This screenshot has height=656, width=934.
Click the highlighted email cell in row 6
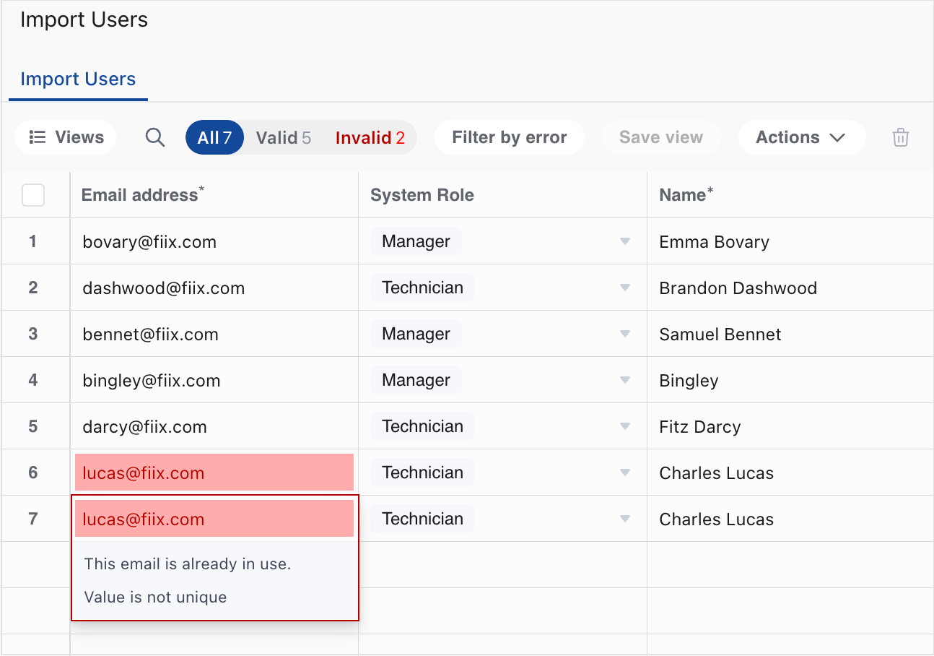tap(214, 472)
